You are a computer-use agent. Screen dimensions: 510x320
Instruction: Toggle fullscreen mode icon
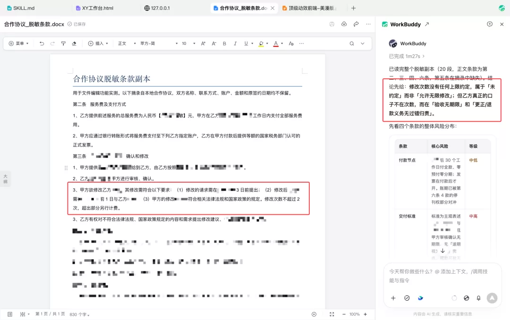tap(332, 314)
